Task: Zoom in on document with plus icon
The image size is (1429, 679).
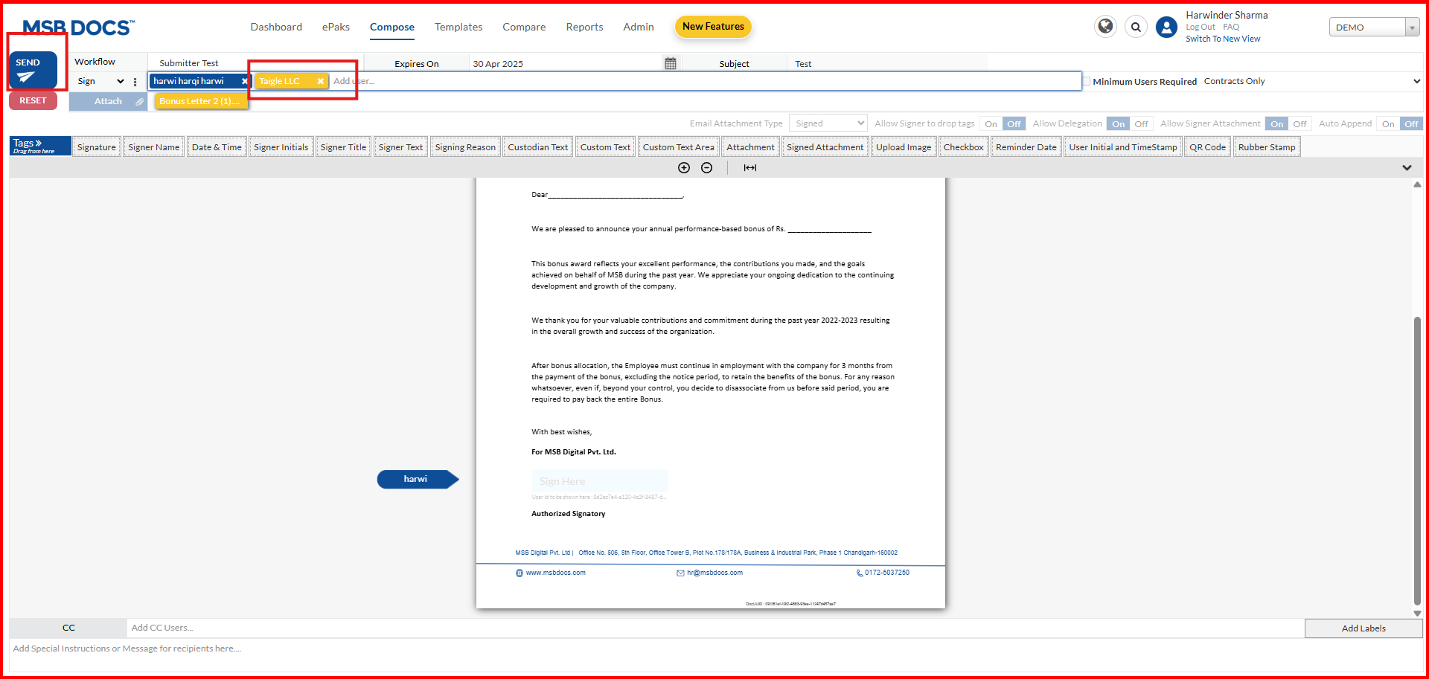Action: click(684, 168)
